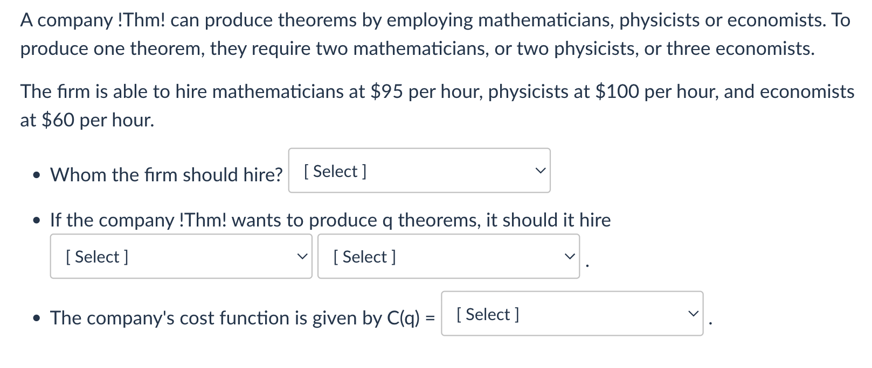Click the chevron arrow of the hire dropdown
Viewport: 872px width, 368px height.
pos(540,171)
